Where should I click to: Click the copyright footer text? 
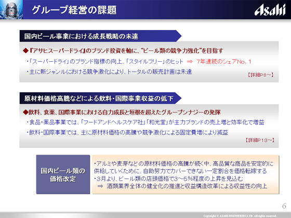240,216
